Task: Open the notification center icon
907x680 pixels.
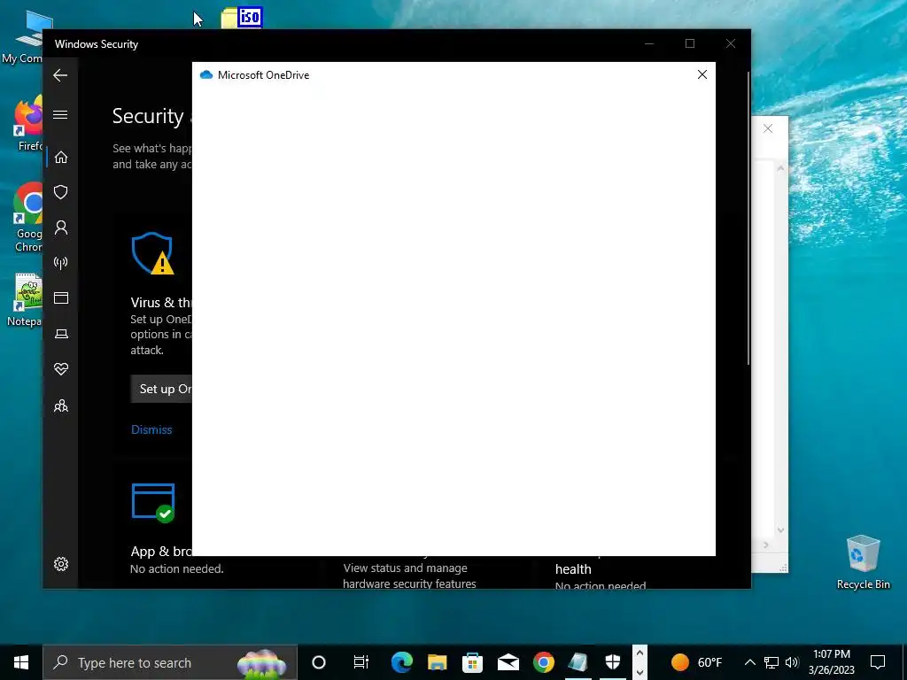Action: click(878, 662)
